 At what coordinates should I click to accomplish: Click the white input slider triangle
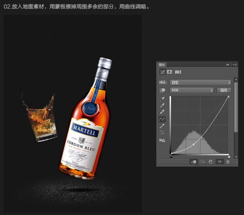pos(229,157)
